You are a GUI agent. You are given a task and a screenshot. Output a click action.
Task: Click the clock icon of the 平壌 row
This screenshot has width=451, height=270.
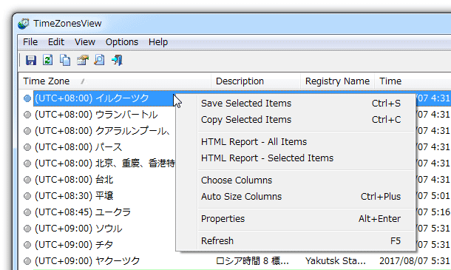(x=27, y=196)
